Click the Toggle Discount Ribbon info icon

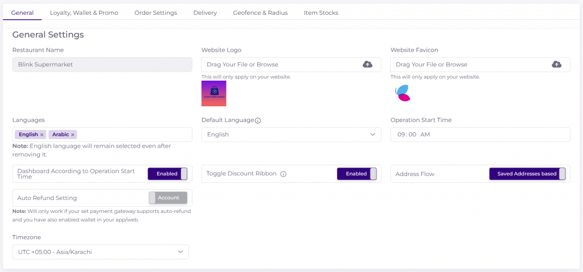coord(283,174)
